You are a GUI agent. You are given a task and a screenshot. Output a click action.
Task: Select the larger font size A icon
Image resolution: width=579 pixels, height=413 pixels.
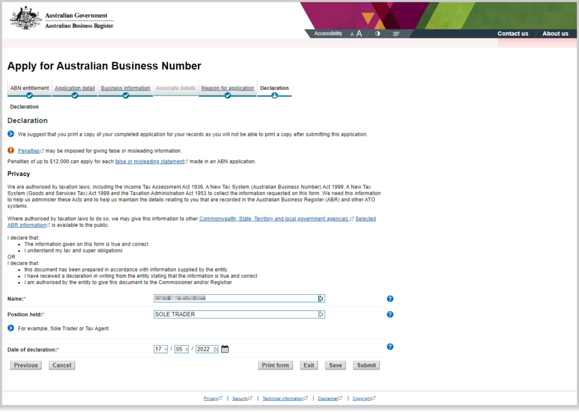coord(358,33)
